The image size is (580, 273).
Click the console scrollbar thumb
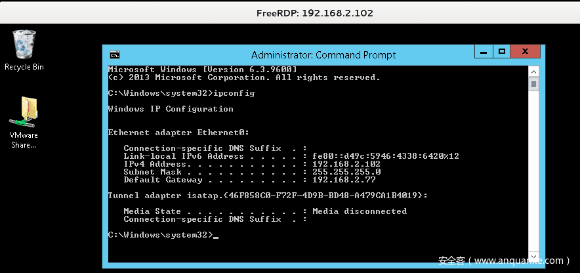tap(535, 84)
